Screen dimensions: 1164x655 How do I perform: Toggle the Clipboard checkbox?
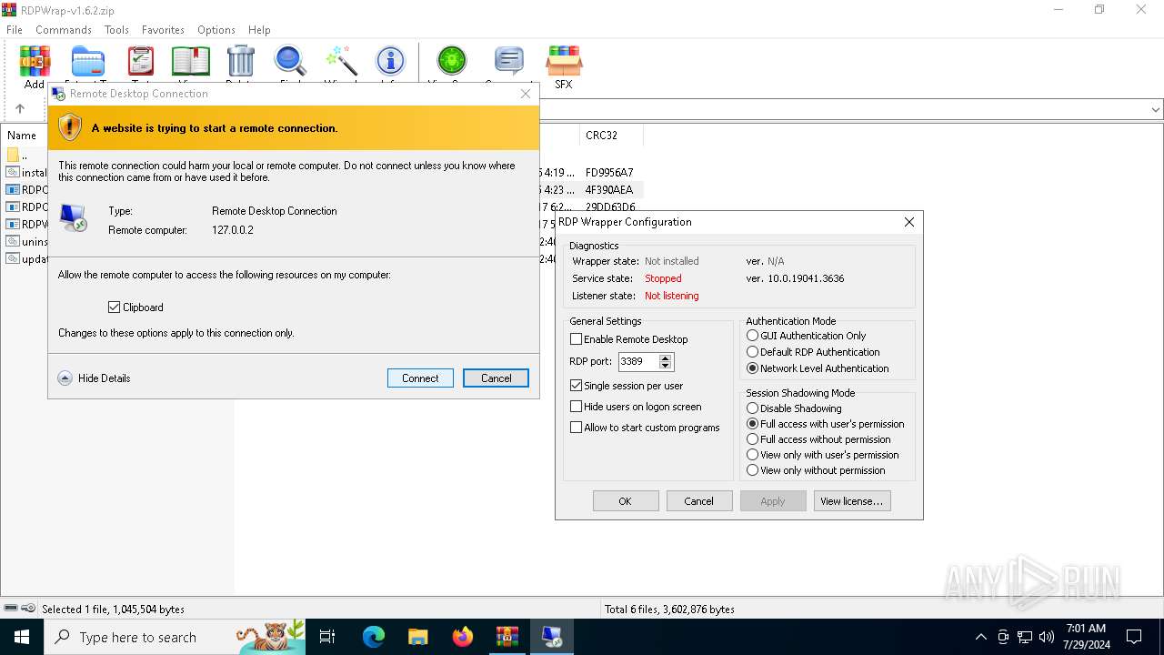tap(114, 307)
